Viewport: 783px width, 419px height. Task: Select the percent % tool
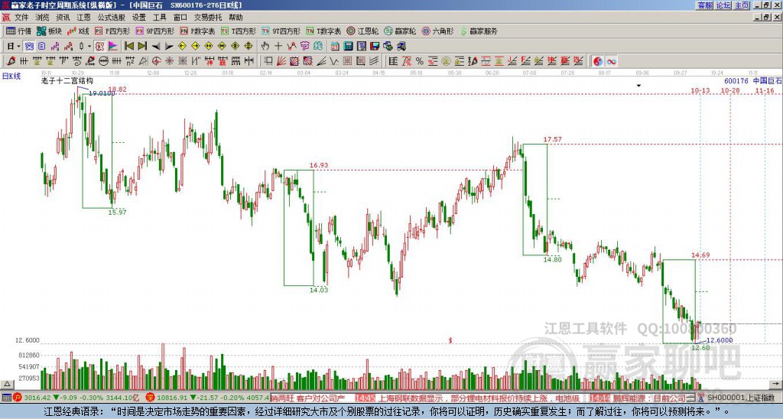[x=420, y=61]
